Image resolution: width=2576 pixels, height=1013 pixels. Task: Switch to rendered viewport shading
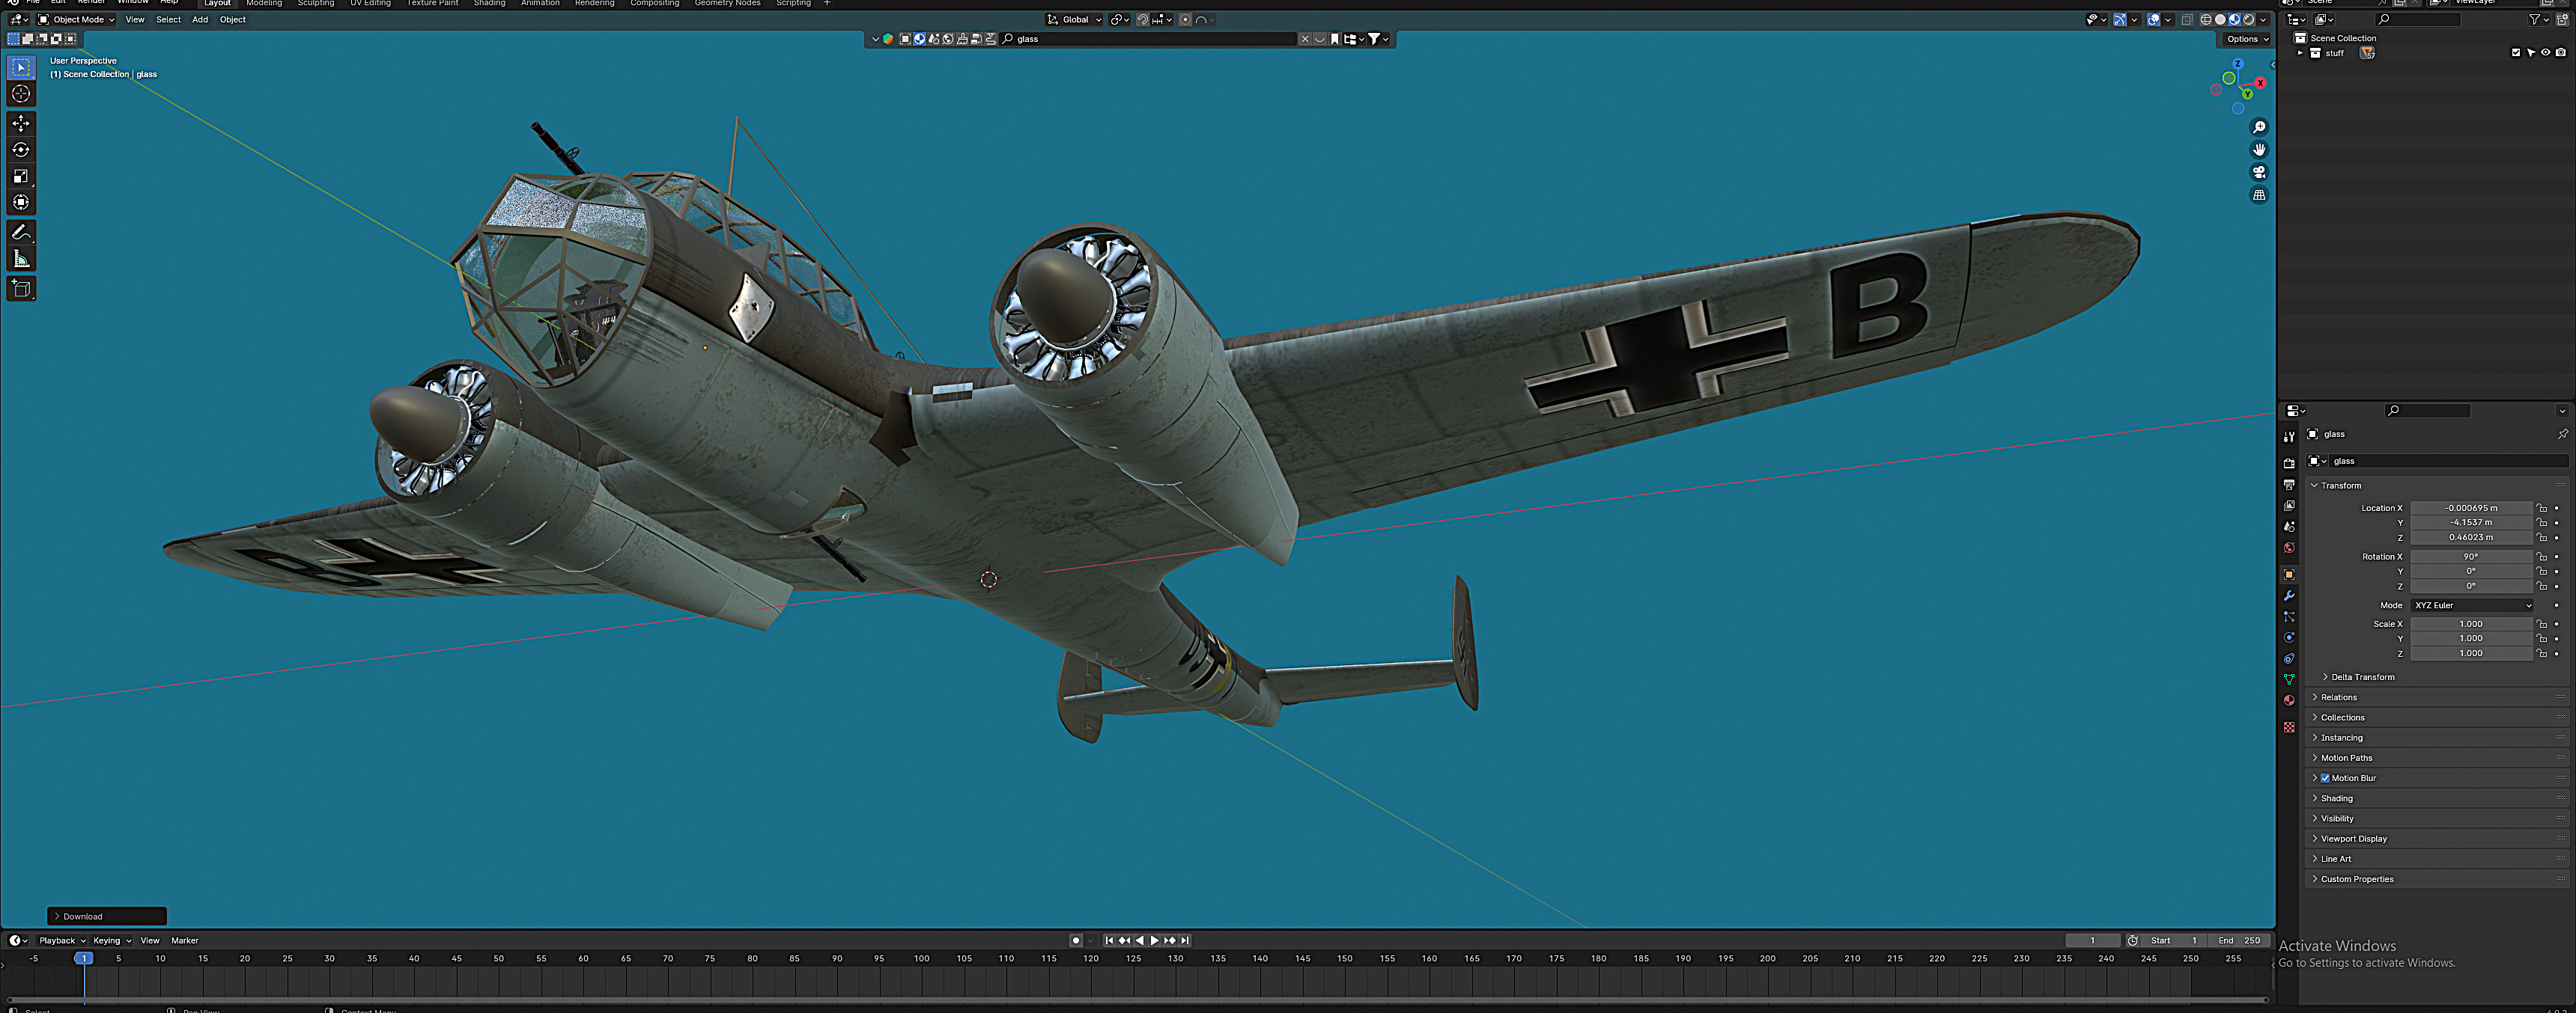click(x=2248, y=20)
